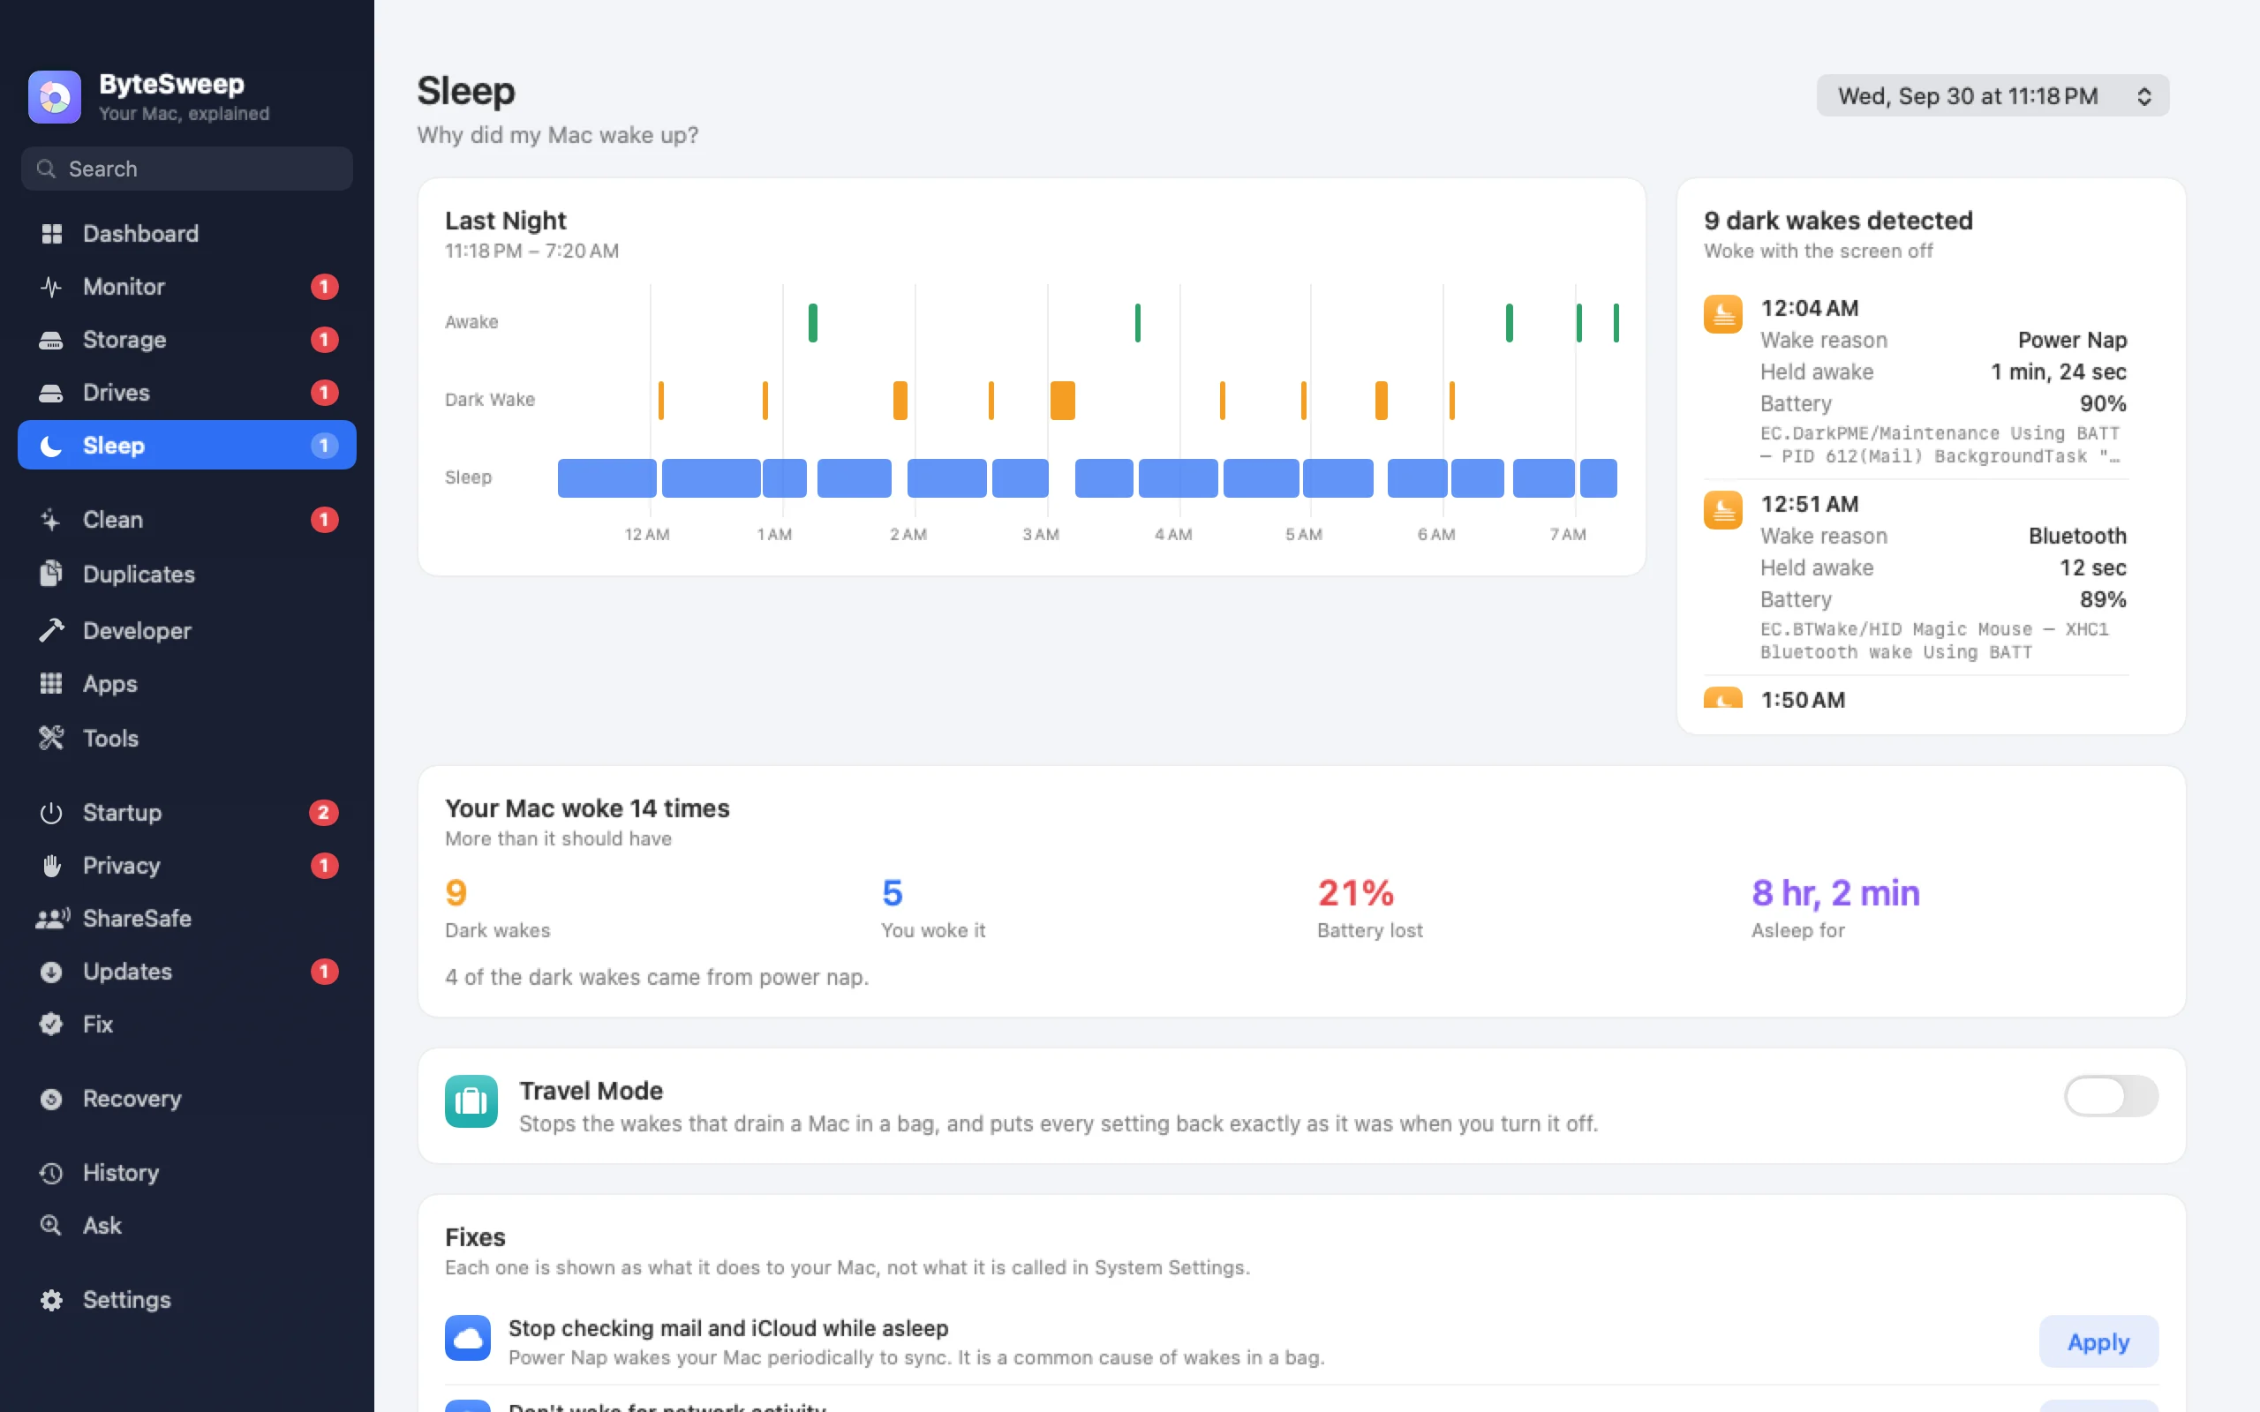Click the "1:50 AM" wake entry
Viewport: 2260px width, 1412px height.
coord(1803,700)
